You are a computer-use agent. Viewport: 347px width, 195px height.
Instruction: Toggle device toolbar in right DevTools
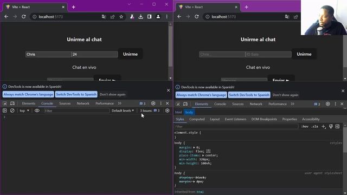(185, 104)
